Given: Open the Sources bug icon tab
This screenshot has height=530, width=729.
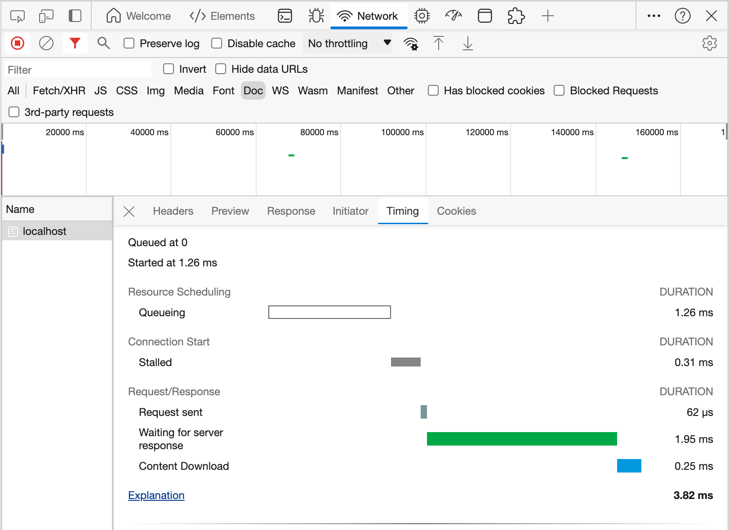Looking at the screenshot, I should (316, 16).
